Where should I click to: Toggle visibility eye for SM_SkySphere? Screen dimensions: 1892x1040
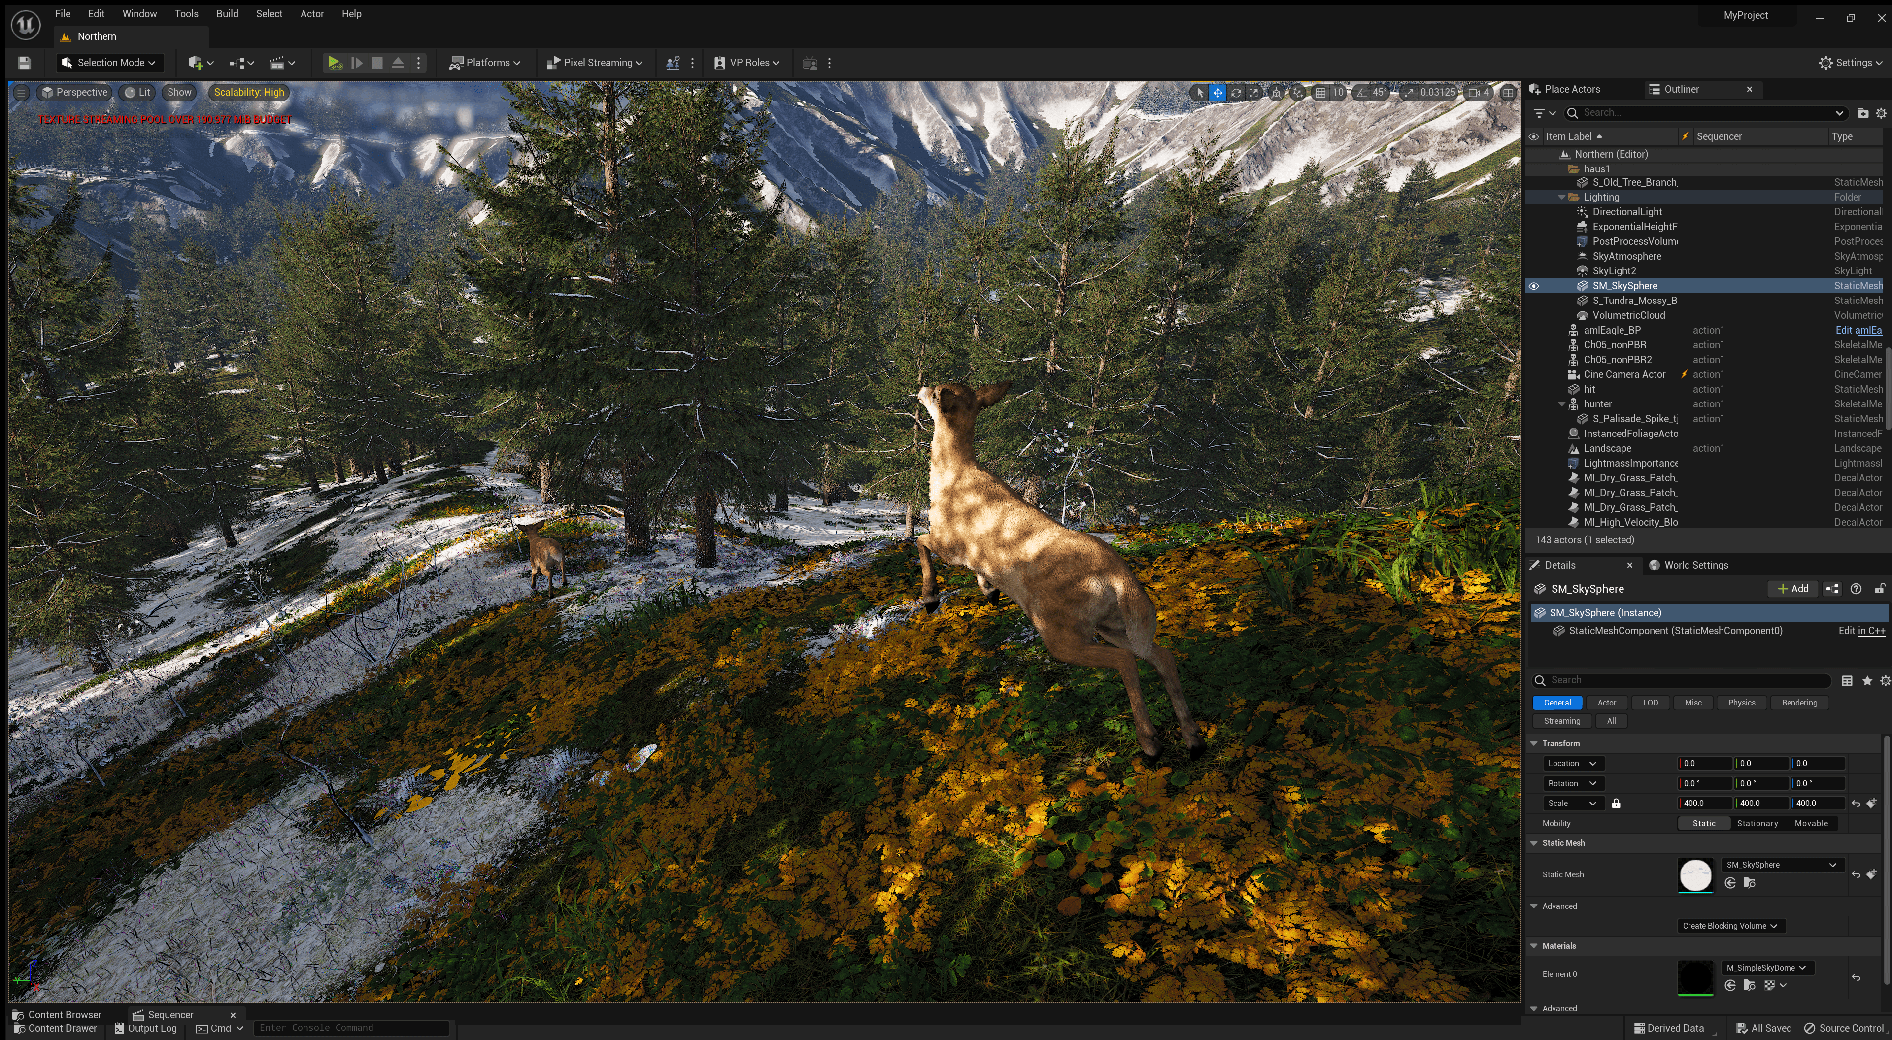coord(1534,286)
